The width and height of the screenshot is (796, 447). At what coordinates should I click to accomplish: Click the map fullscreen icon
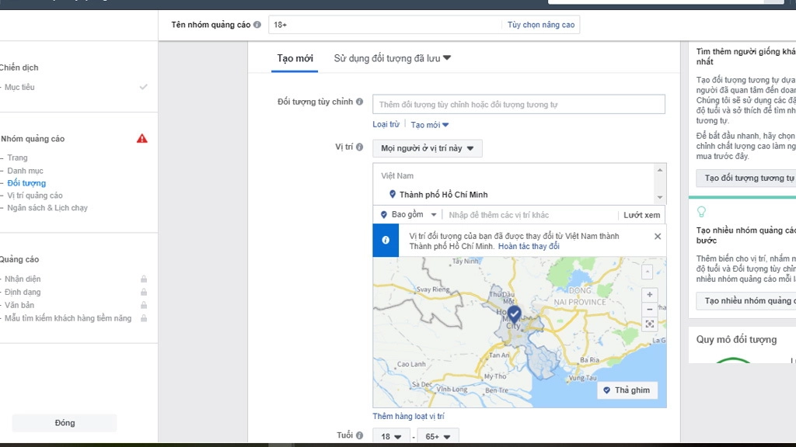[x=649, y=324]
